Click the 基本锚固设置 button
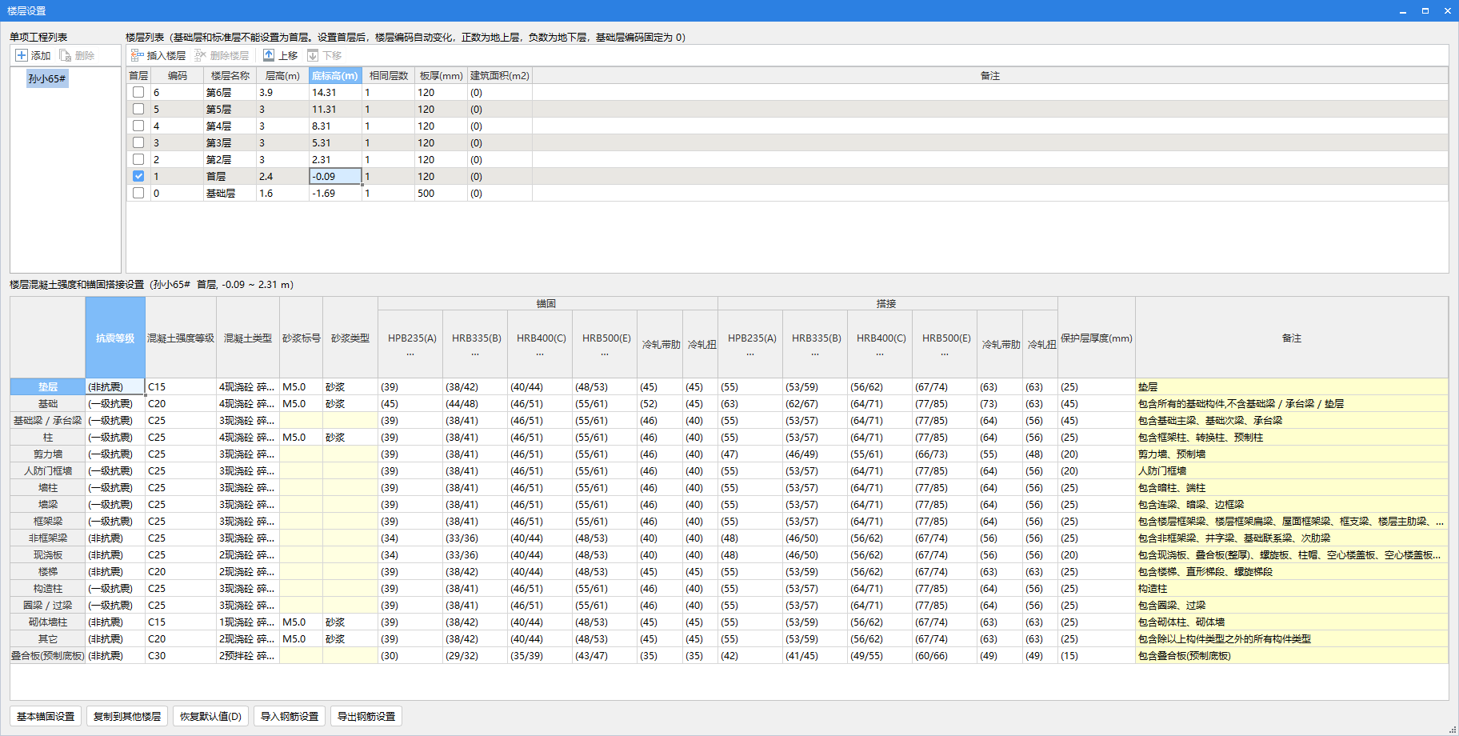The height and width of the screenshot is (736, 1459). [46, 716]
